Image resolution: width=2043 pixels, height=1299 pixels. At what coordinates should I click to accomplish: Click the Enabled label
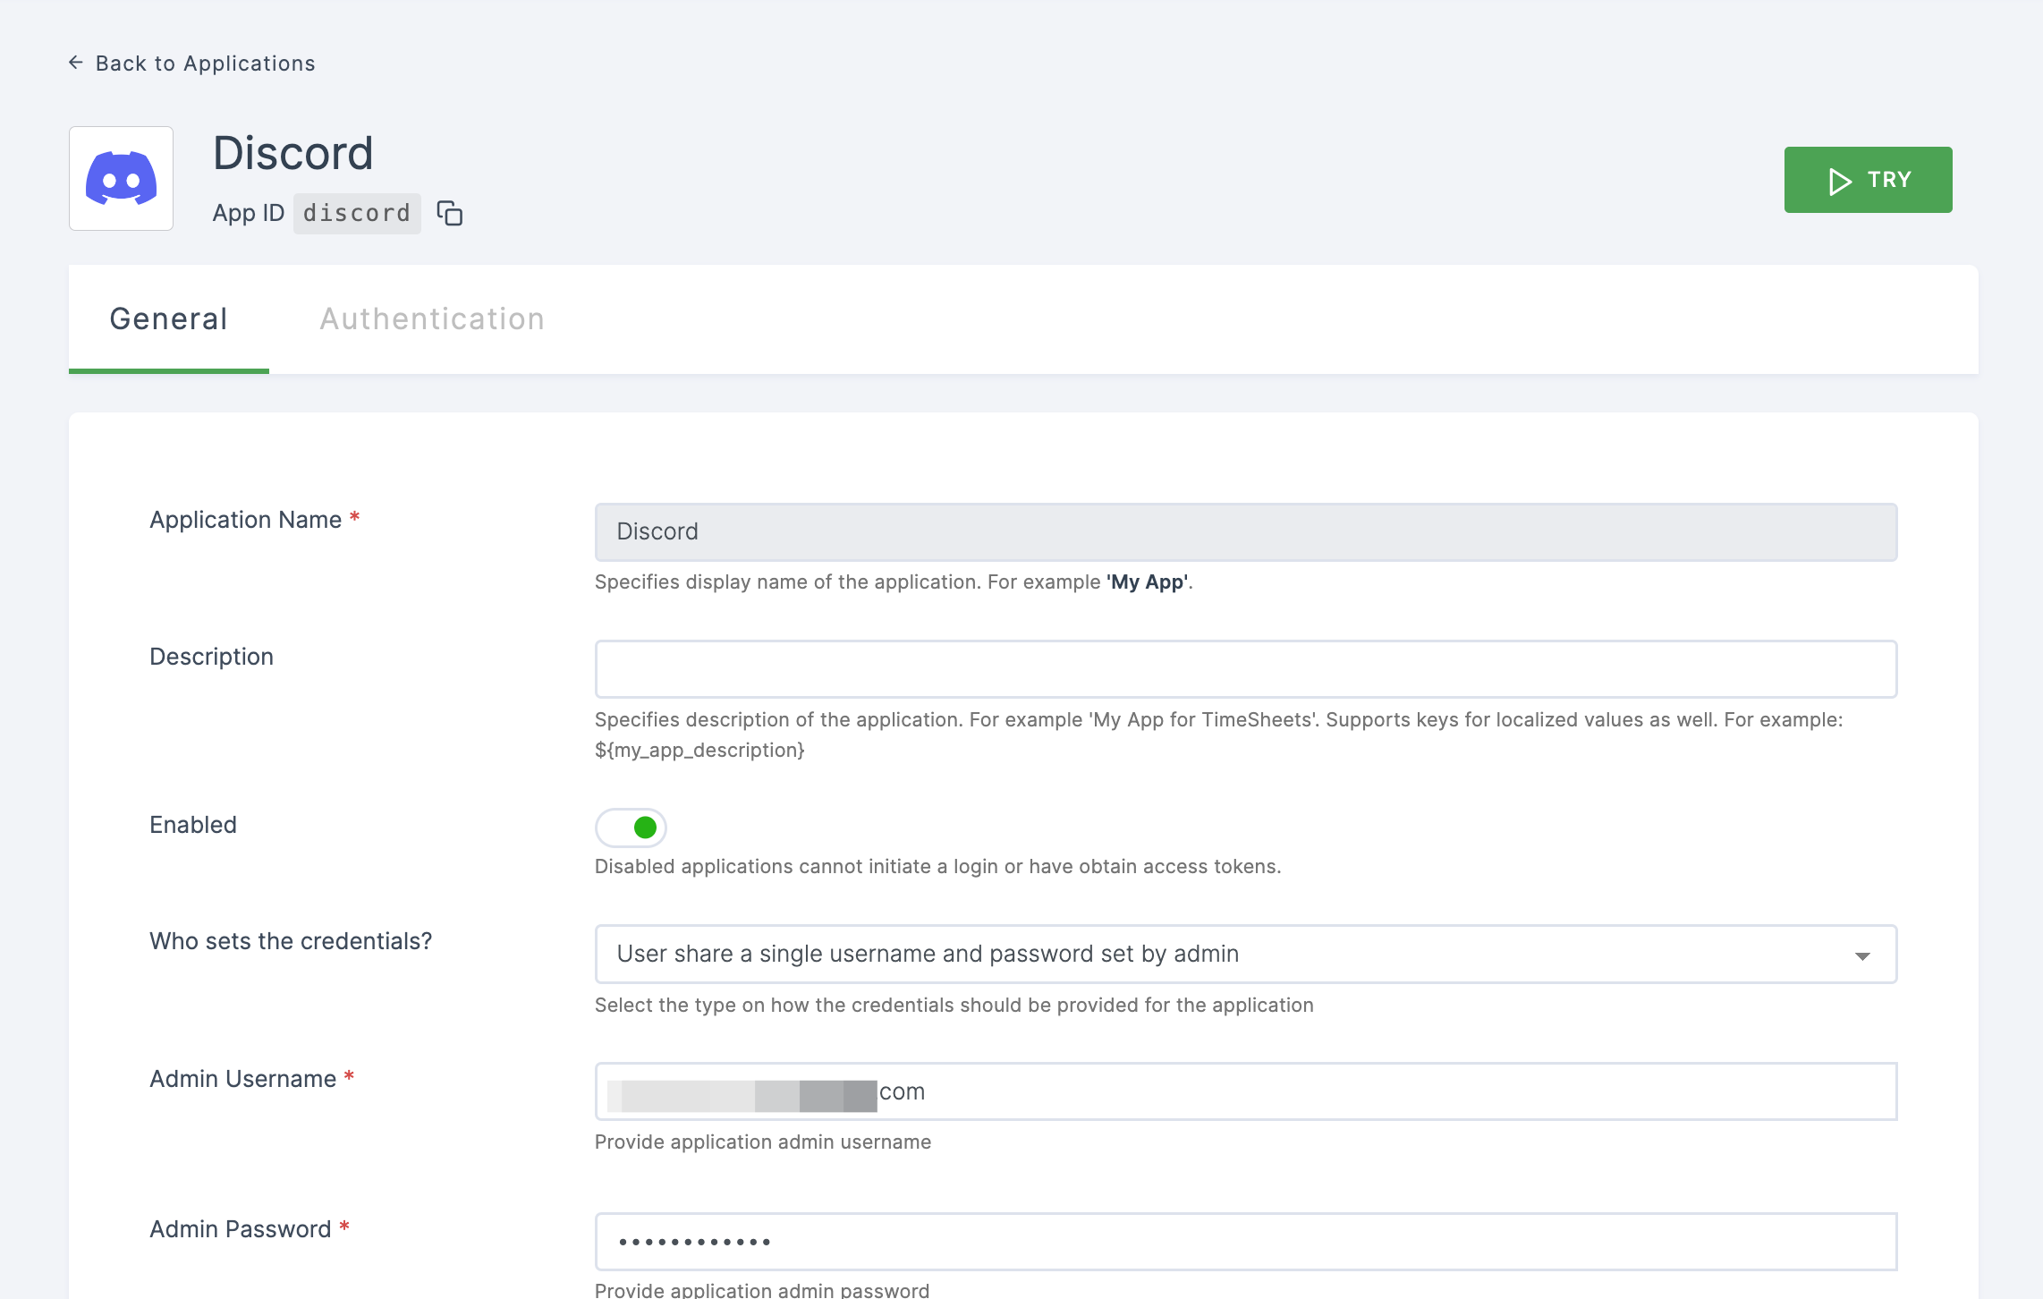coord(193,825)
